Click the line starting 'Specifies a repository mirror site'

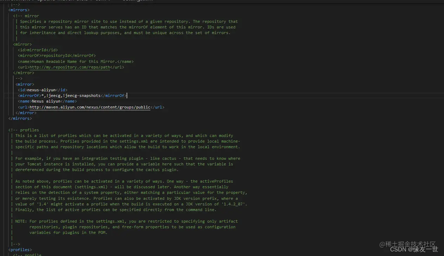[x=129, y=21]
